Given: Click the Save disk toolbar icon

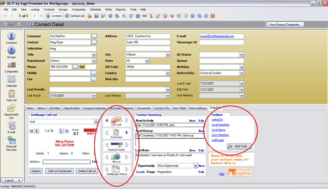Looking at the screenshot, I should click(96, 16).
